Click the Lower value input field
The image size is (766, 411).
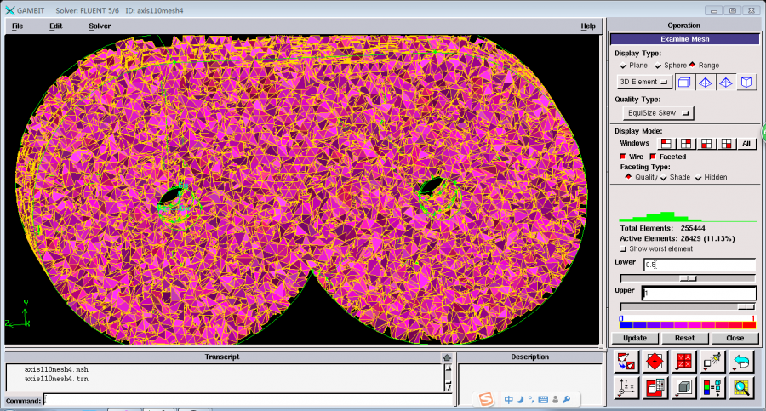tap(700, 265)
